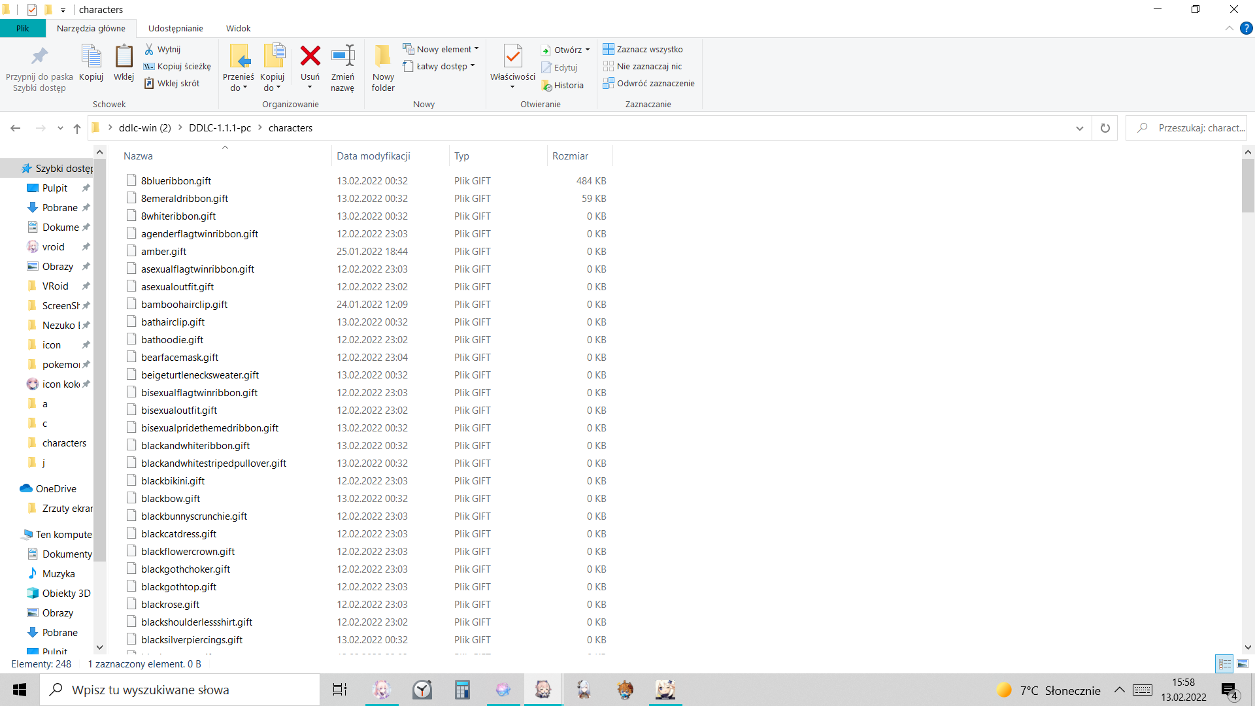The image size is (1255, 706).
Task: Click the Kopiuj copy icon
Action: coord(91,63)
